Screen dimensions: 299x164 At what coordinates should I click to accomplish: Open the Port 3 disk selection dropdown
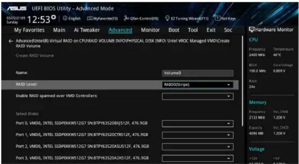pyautogui.click(x=197, y=158)
